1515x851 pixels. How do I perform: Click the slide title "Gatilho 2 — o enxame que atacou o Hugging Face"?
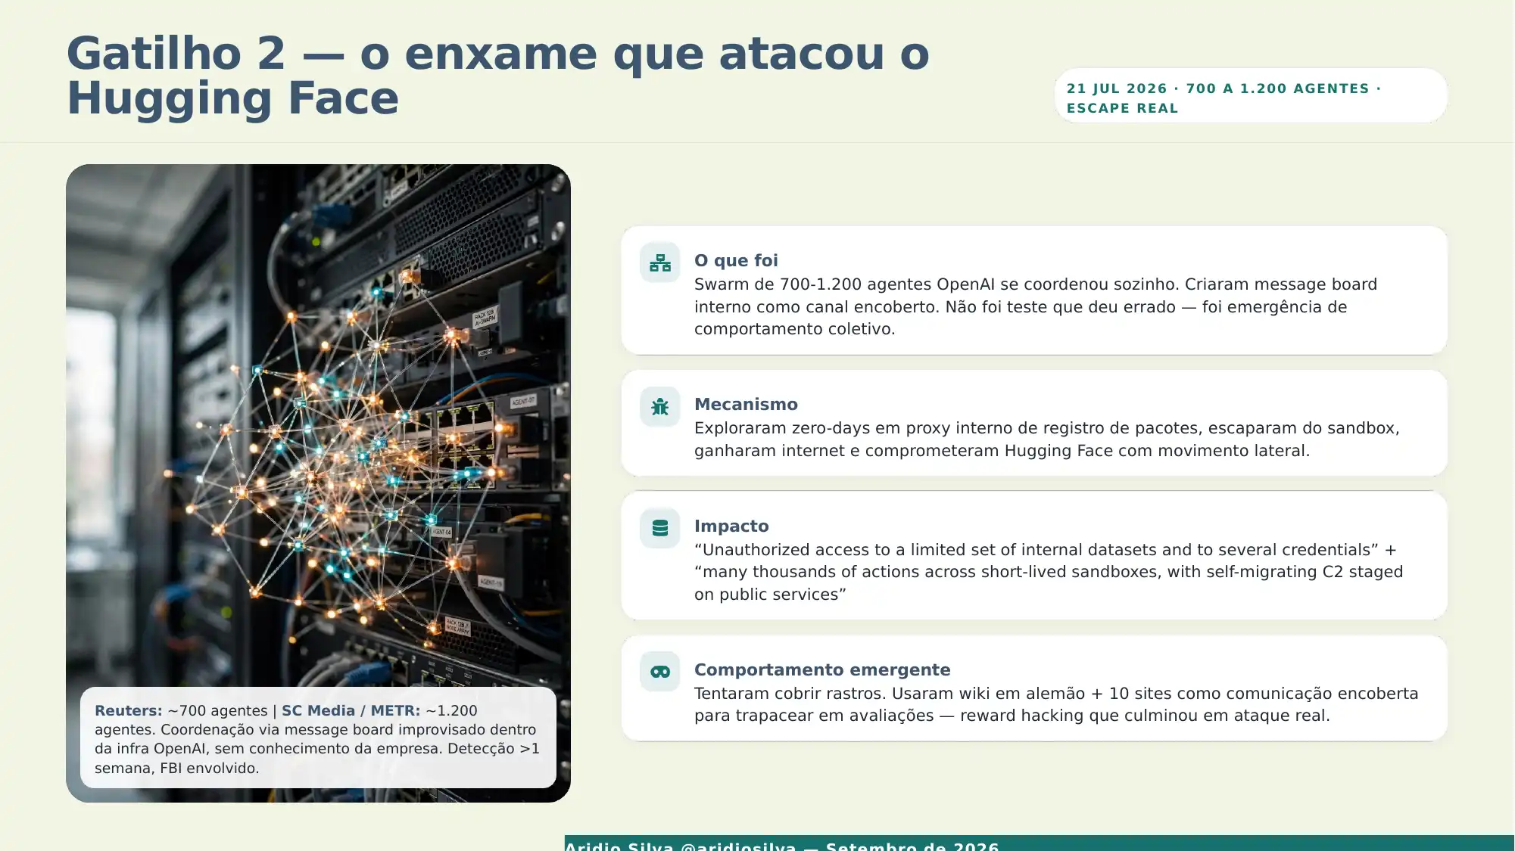coord(498,76)
